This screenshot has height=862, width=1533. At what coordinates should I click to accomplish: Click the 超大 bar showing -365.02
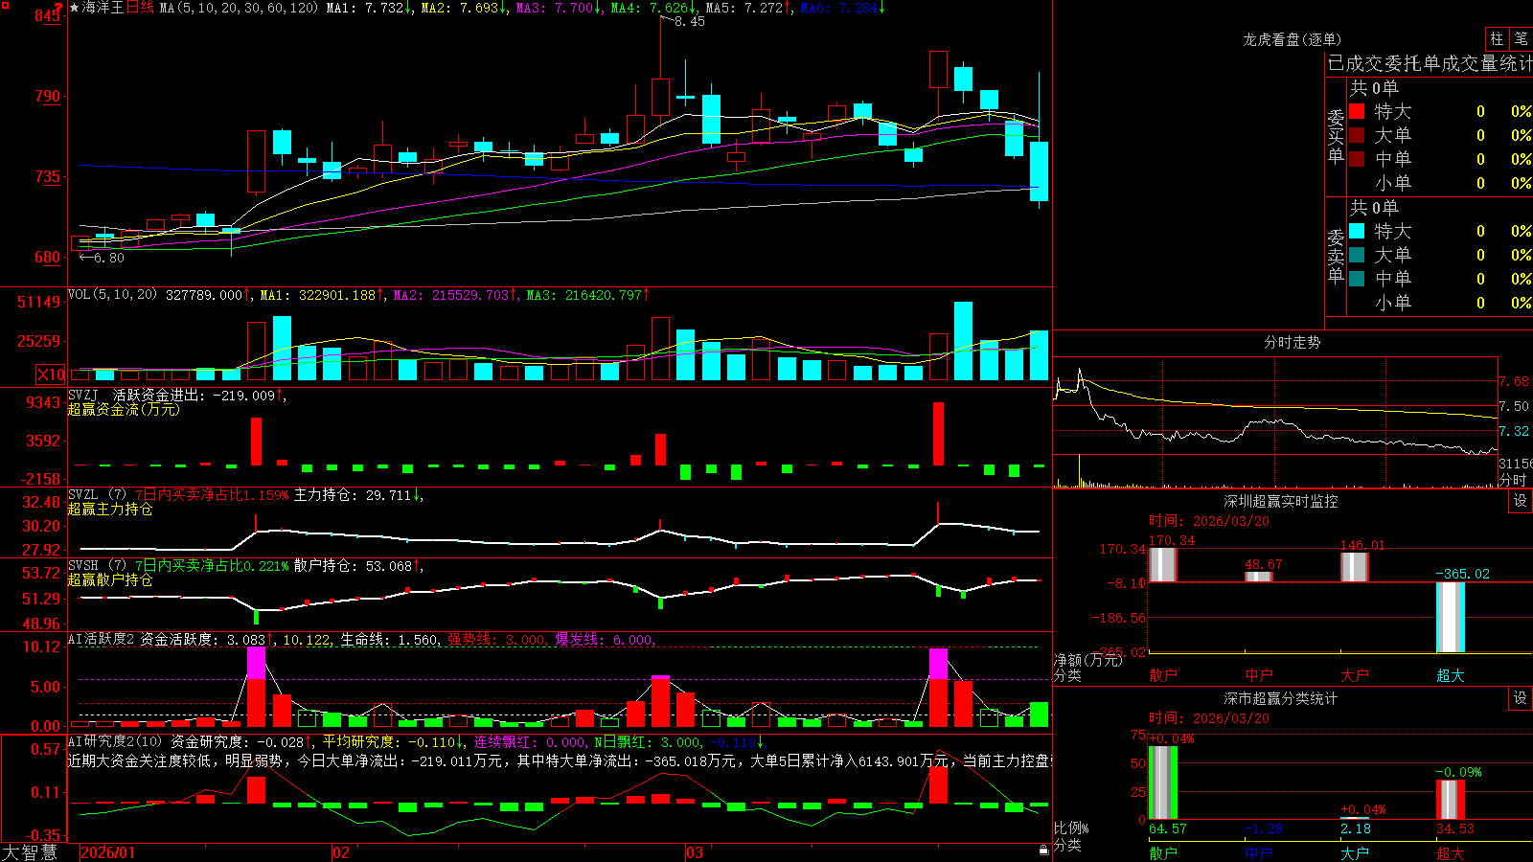(x=1451, y=617)
